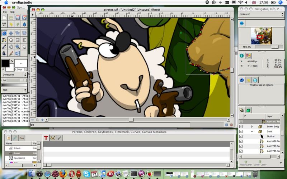Click the navigator preview thumbnail

[x=261, y=36]
